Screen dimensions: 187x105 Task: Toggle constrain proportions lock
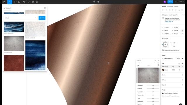coord(182,31)
